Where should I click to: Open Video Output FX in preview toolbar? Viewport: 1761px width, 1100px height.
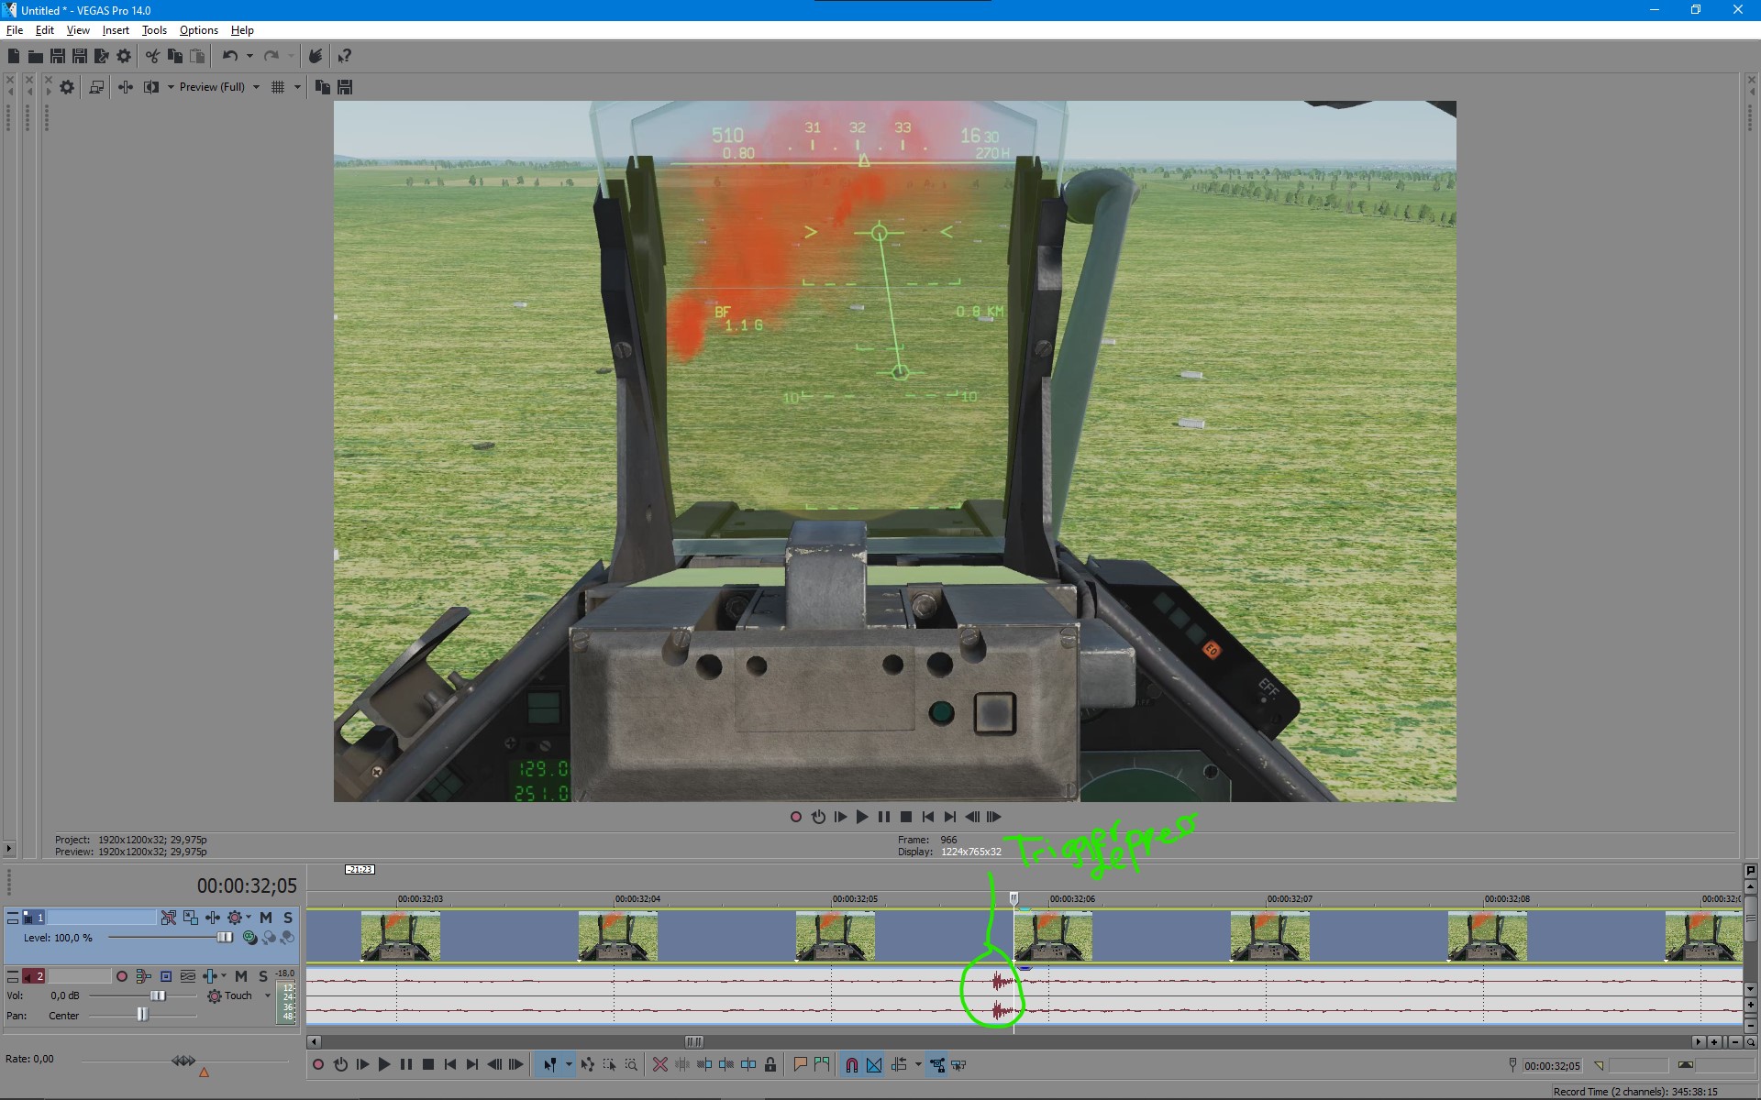(x=126, y=87)
